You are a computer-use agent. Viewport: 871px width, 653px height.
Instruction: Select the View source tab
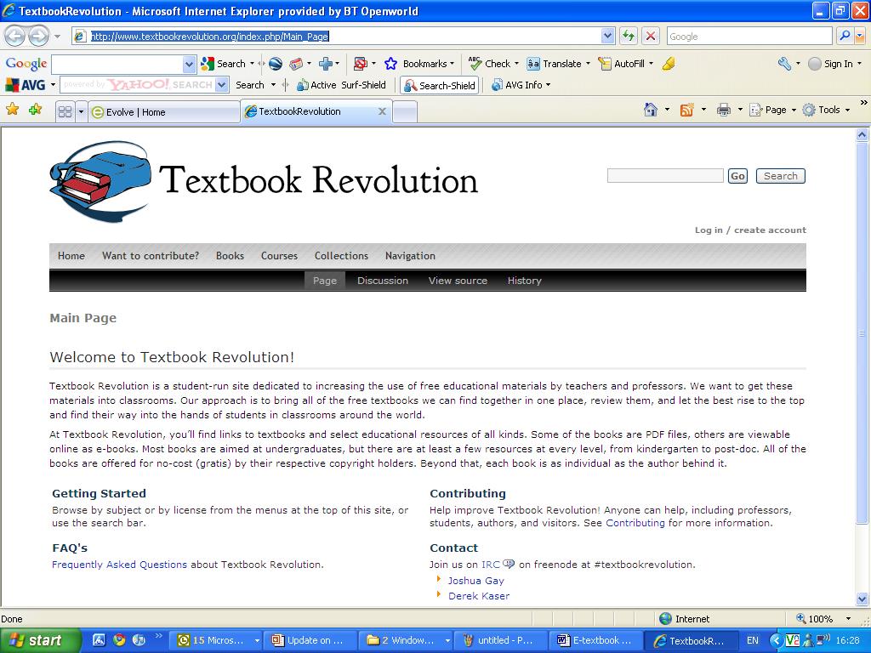[x=458, y=281]
